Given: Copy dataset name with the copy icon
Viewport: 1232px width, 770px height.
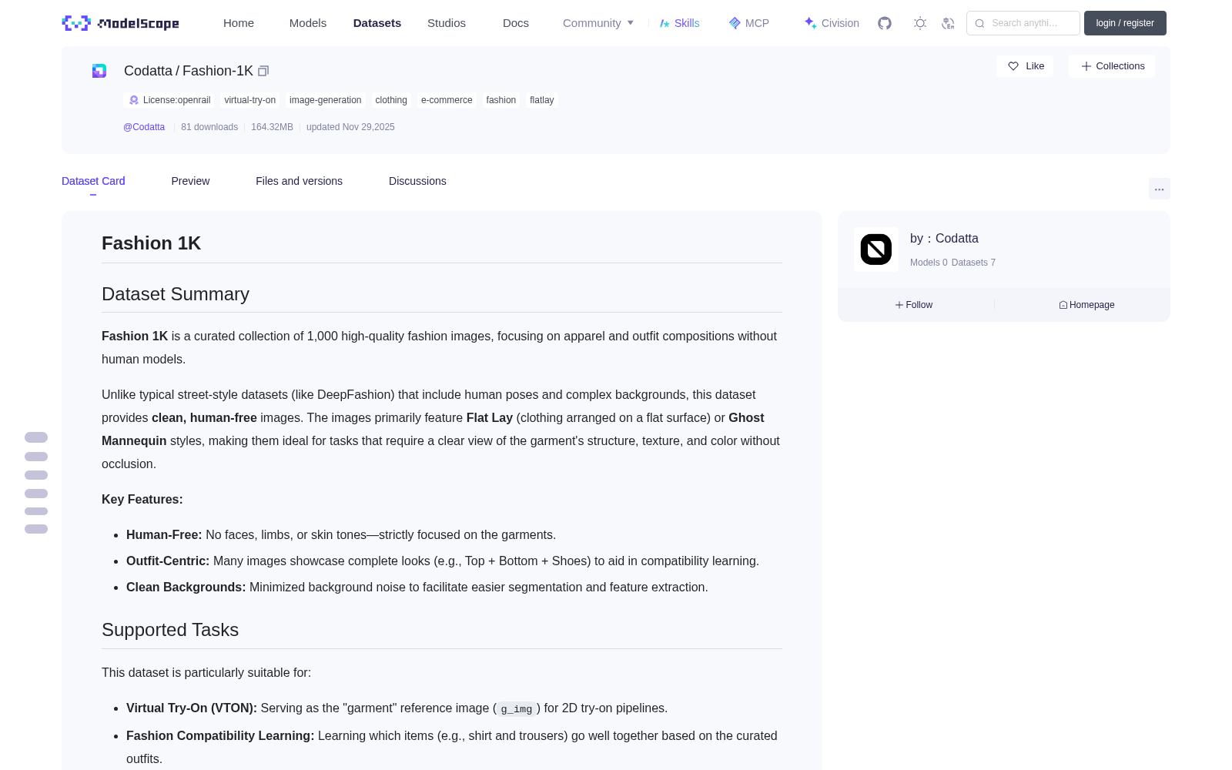Looking at the screenshot, I should pos(263,71).
